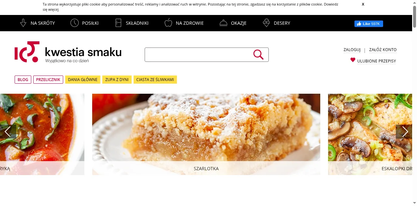Click the clock icon beside Posiłki
Image resolution: width=417 pixels, height=206 pixels.
pos(75,23)
